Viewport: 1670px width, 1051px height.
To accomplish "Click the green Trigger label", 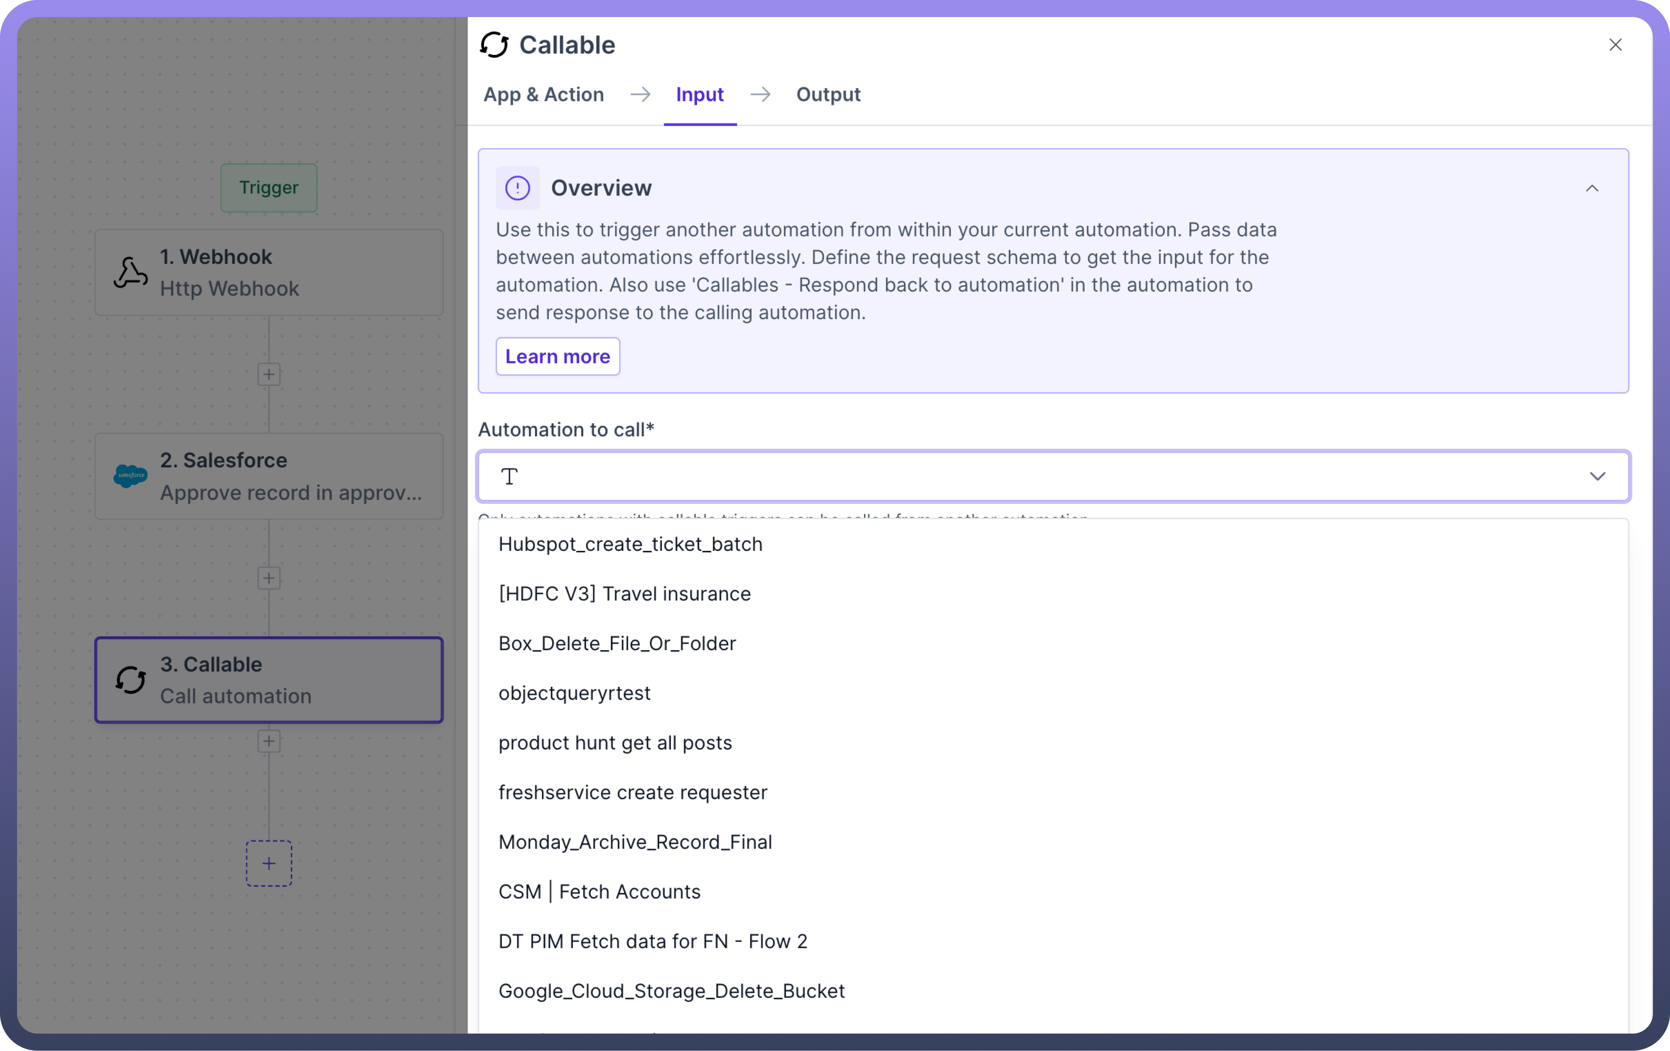I will 269,188.
